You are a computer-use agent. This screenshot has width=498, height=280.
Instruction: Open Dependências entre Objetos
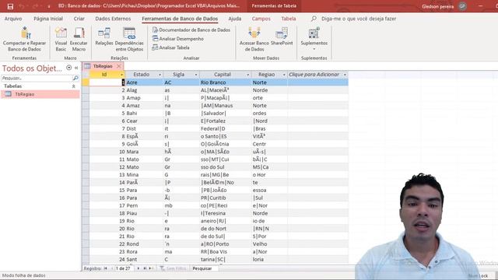[x=129, y=39]
